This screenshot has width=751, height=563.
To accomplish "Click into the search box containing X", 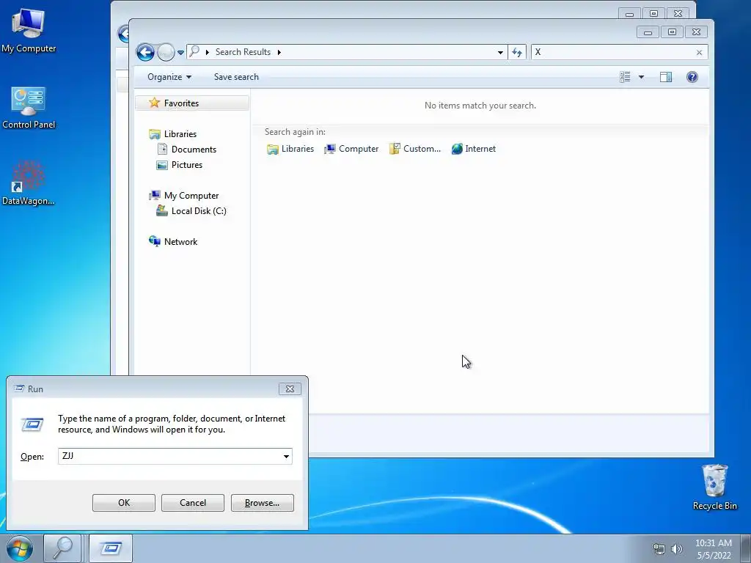I will coord(613,52).
